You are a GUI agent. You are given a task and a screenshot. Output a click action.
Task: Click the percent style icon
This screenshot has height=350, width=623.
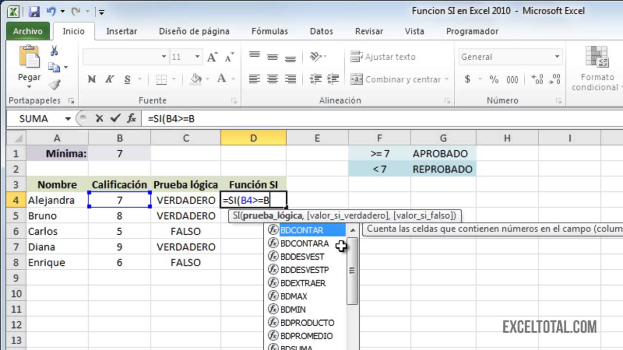494,79
